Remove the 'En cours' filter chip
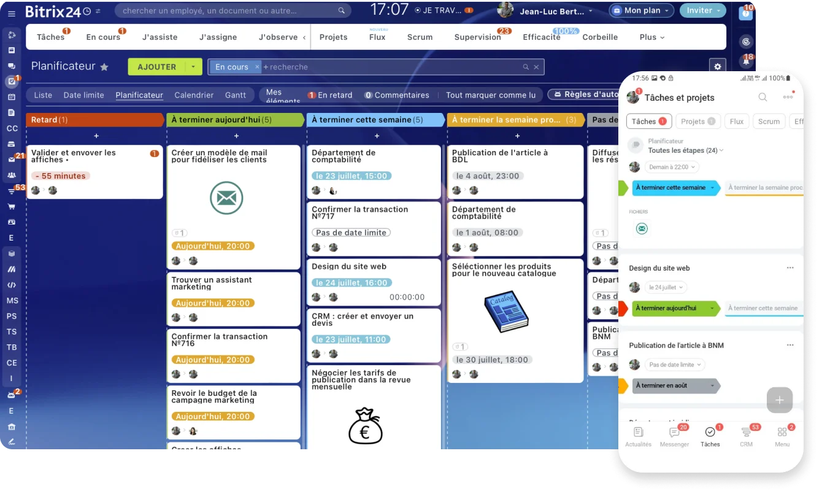Viewport: 822px width, 491px height. pyautogui.click(x=258, y=67)
